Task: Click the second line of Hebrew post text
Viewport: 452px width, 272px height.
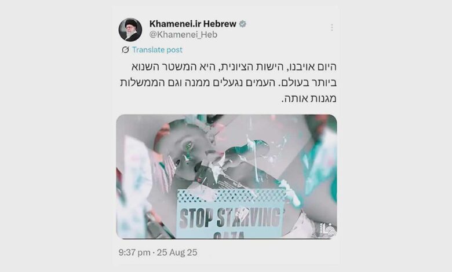Action: click(228, 83)
